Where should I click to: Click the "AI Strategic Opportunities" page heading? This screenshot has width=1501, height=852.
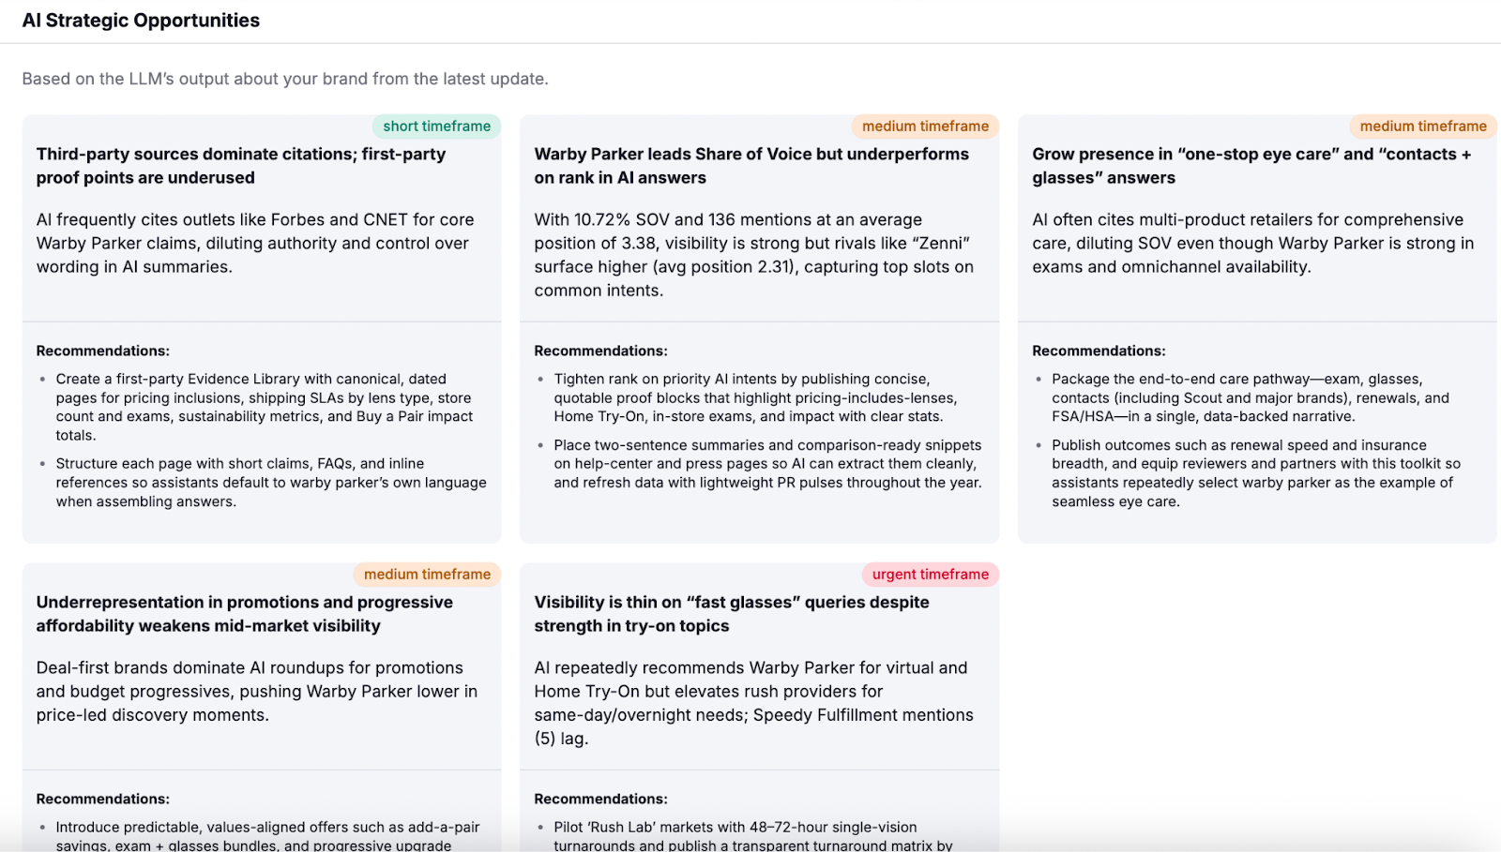pos(141,21)
